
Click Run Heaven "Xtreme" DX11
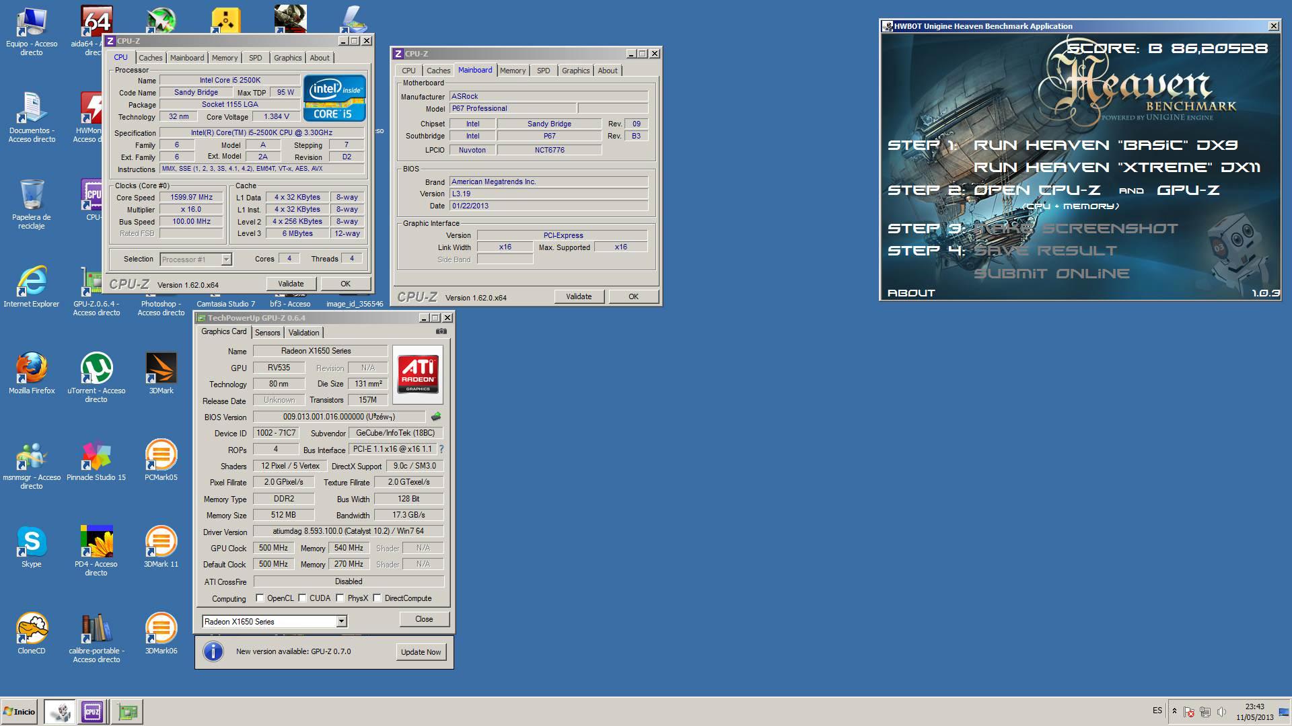(x=1117, y=167)
